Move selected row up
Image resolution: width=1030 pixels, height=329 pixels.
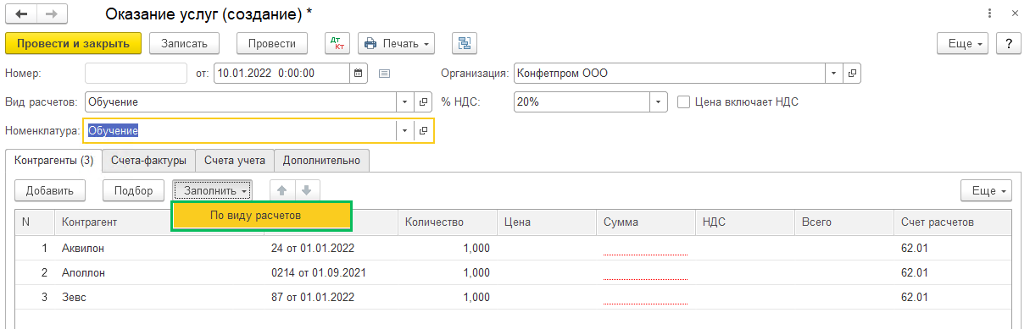282,190
